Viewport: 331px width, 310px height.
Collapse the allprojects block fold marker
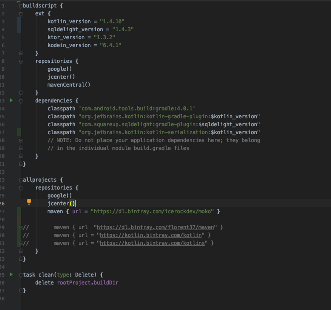point(21,180)
